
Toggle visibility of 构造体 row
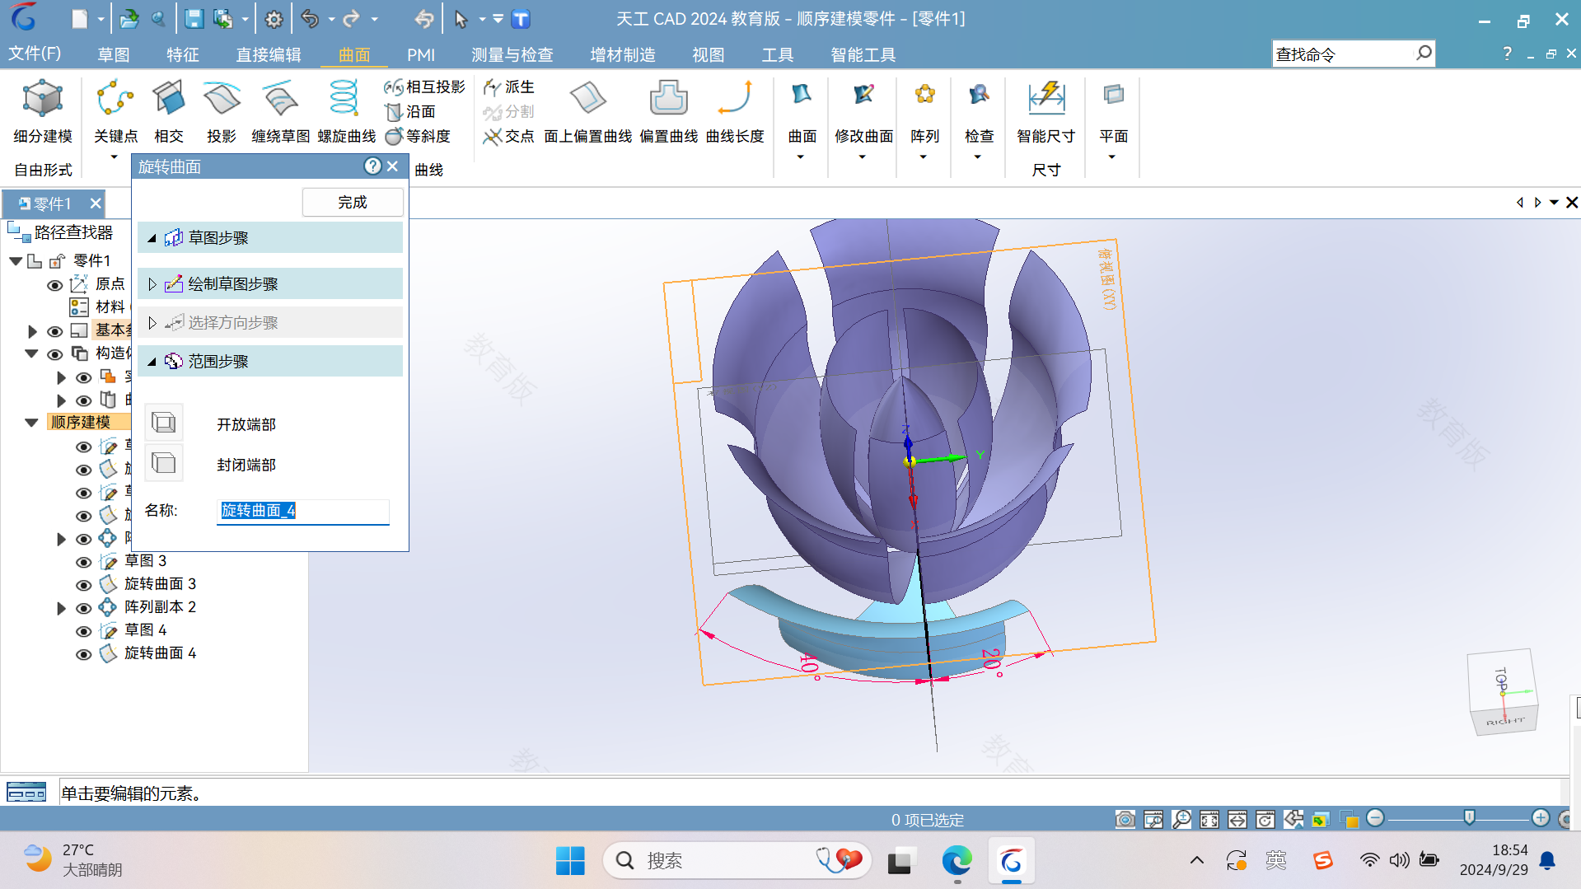pyautogui.click(x=54, y=354)
